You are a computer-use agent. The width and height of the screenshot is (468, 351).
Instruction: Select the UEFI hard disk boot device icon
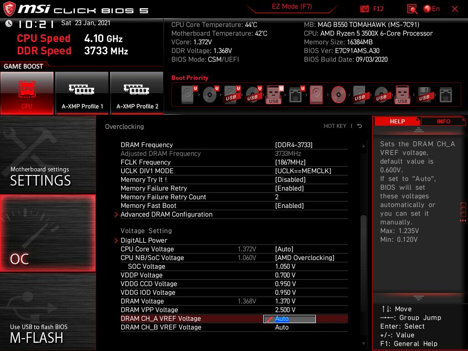coord(189,95)
